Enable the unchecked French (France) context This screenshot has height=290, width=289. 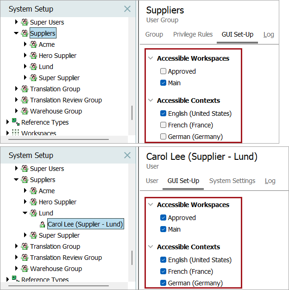pos(163,125)
